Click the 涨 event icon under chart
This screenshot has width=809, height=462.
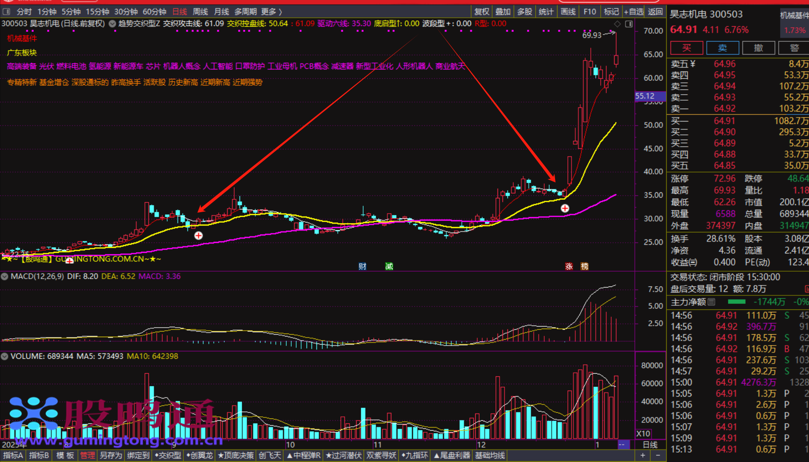(x=569, y=267)
